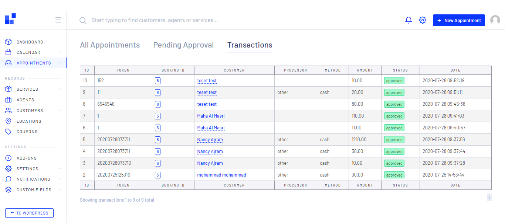Click the TO WORDPRESS button
Screen dimensions: 505x223
(29, 213)
